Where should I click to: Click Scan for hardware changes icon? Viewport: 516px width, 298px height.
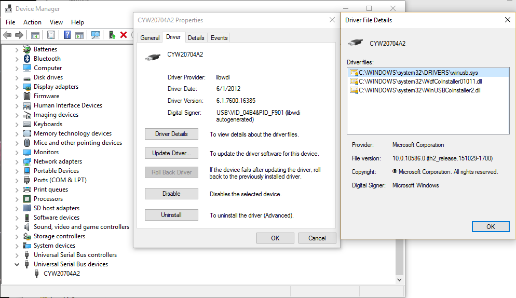[95, 35]
